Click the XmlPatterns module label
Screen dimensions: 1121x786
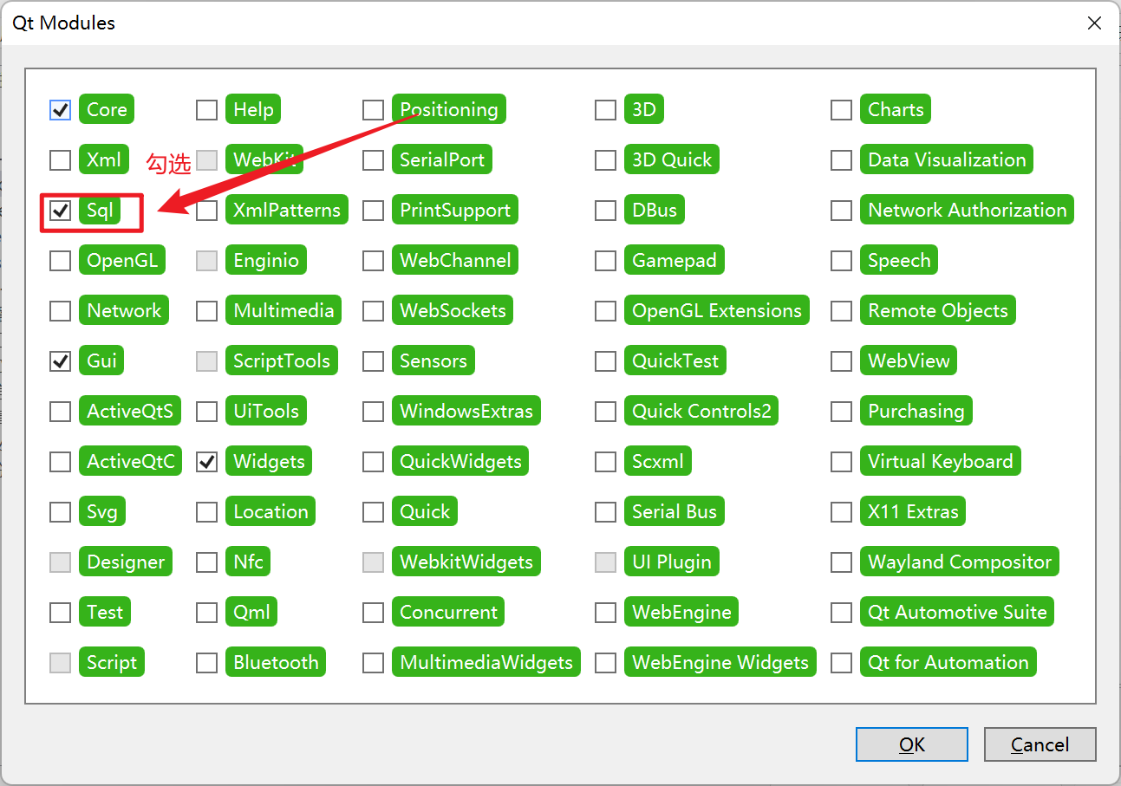click(286, 210)
